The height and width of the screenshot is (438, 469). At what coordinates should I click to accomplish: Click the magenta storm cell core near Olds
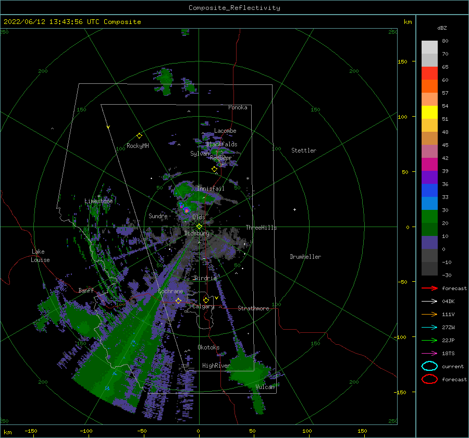187,210
